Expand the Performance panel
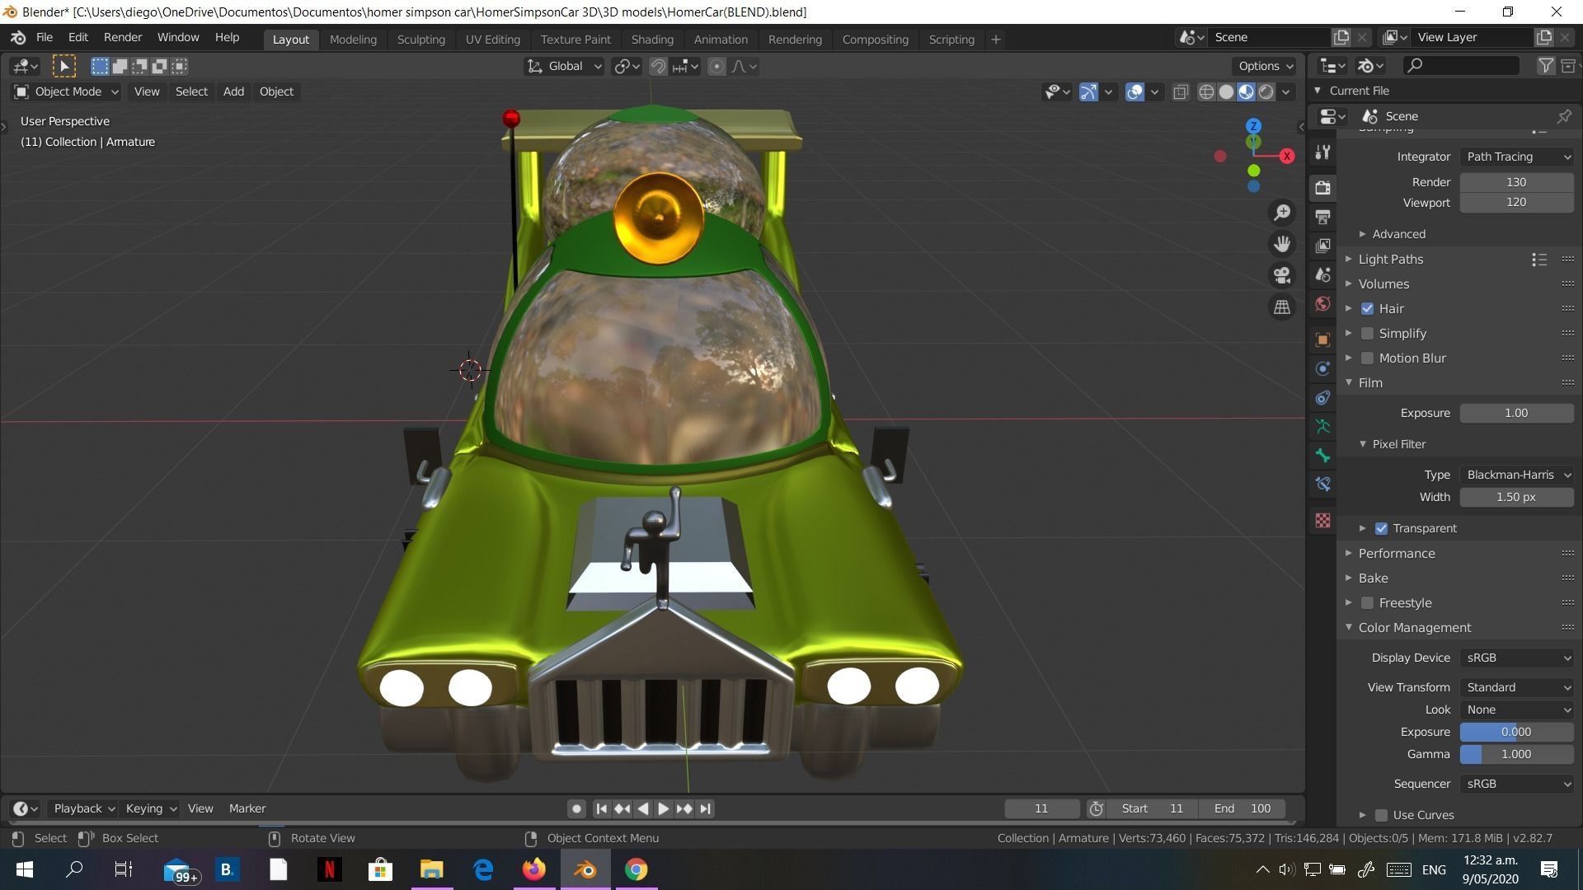This screenshot has height=890, width=1583. (x=1396, y=554)
